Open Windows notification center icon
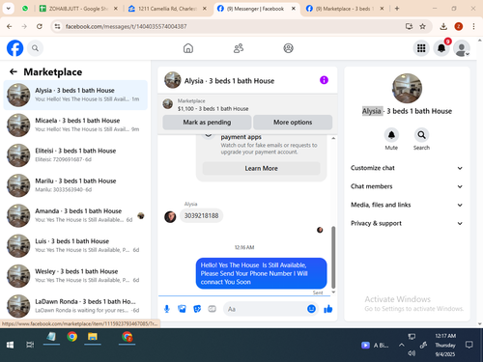This screenshot has height=362, width=483. coord(469,345)
